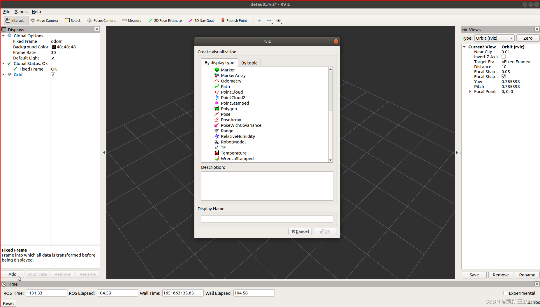The width and height of the screenshot is (540, 307).
Task: Collapse the left Displays panel arrow
Action: [x=104, y=152]
